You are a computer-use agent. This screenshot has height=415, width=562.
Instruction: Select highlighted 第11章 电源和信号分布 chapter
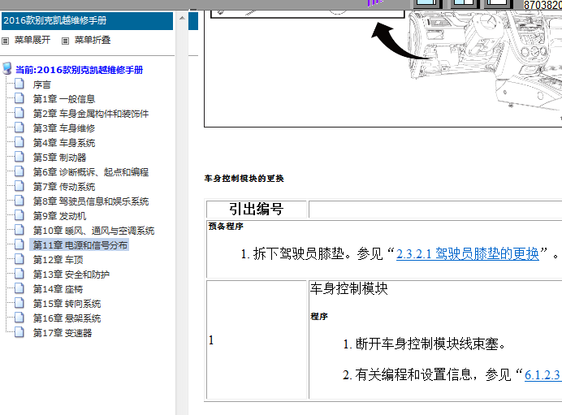80,245
